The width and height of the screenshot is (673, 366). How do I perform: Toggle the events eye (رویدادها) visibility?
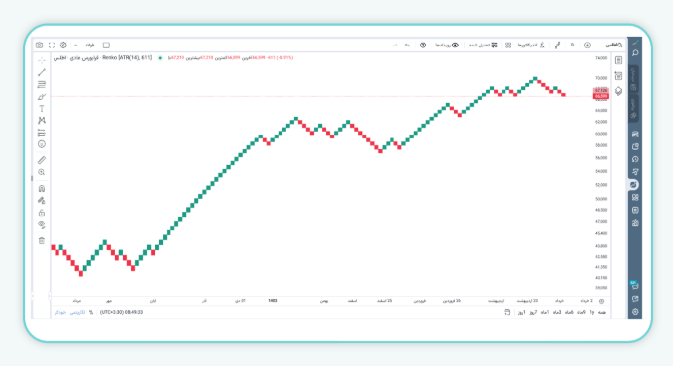pos(447,45)
